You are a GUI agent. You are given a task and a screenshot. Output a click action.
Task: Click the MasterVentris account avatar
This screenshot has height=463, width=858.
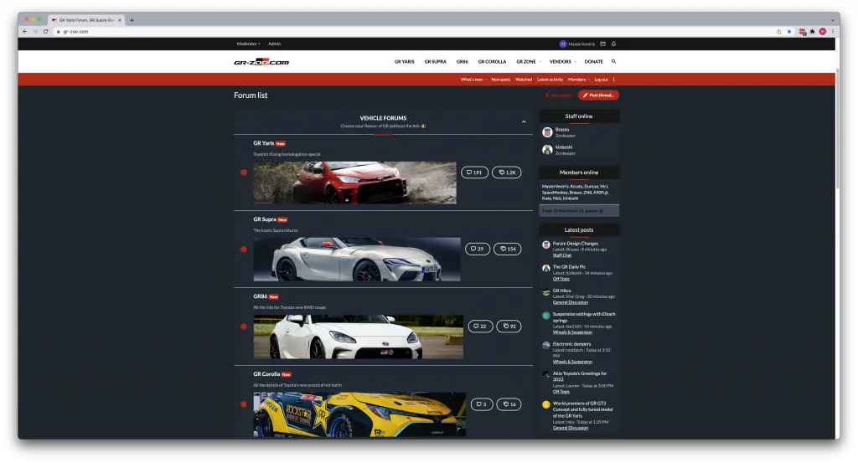pos(562,44)
